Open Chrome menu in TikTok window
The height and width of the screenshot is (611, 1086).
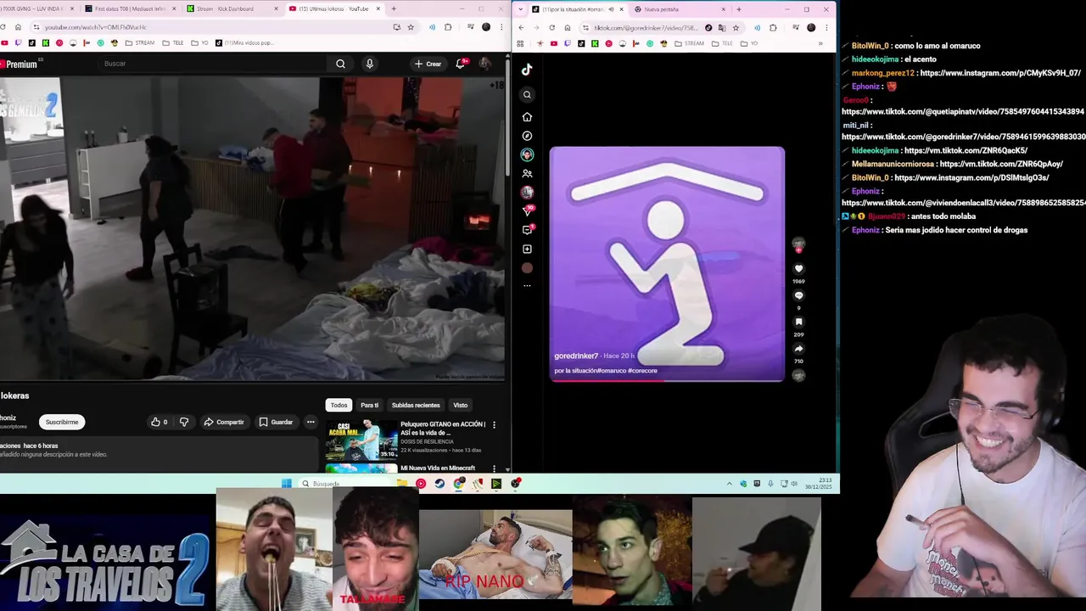coord(826,28)
